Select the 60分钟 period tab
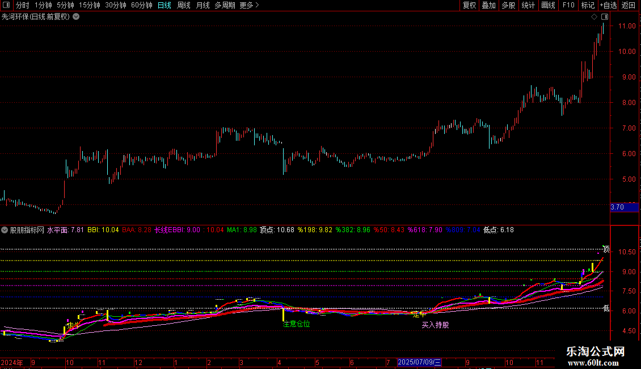 coord(141,5)
